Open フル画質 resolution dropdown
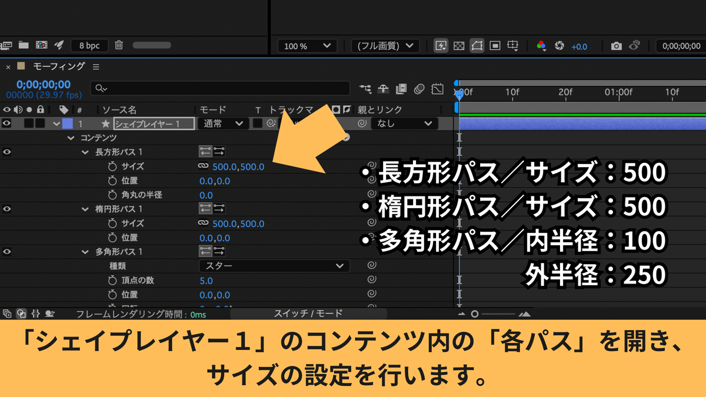 385,46
